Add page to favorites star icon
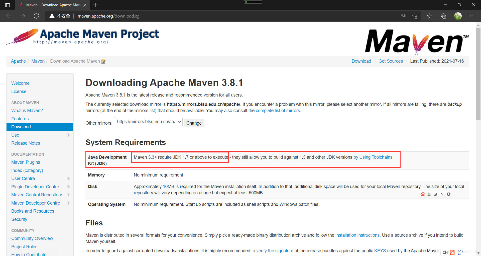Screen dimensions: 481x256 pos(415,16)
